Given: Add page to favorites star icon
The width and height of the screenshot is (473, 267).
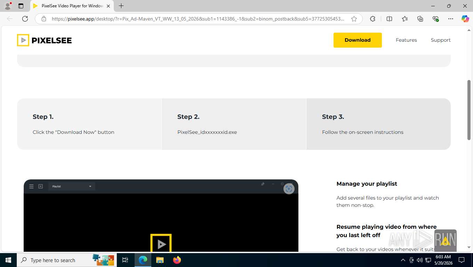Looking at the screenshot, I should (x=354, y=19).
